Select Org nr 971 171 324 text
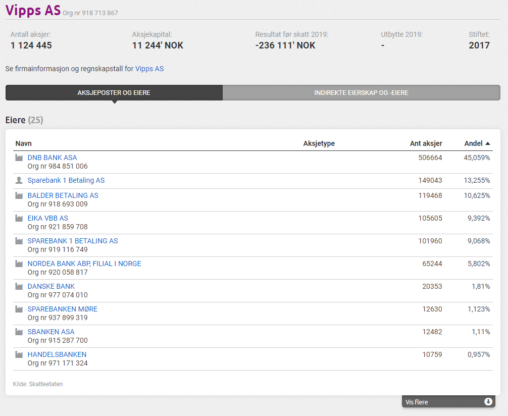The height and width of the screenshot is (416, 508). pyautogui.click(x=58, y=363)
